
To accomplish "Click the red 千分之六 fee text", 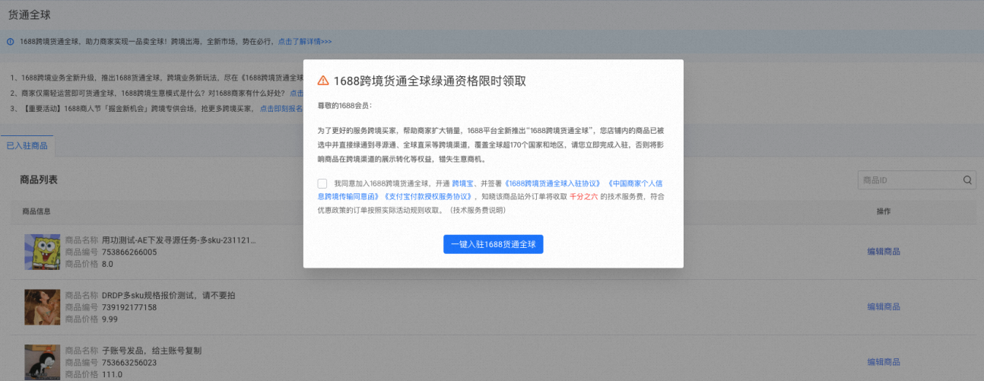I will (x=583, y=196).
